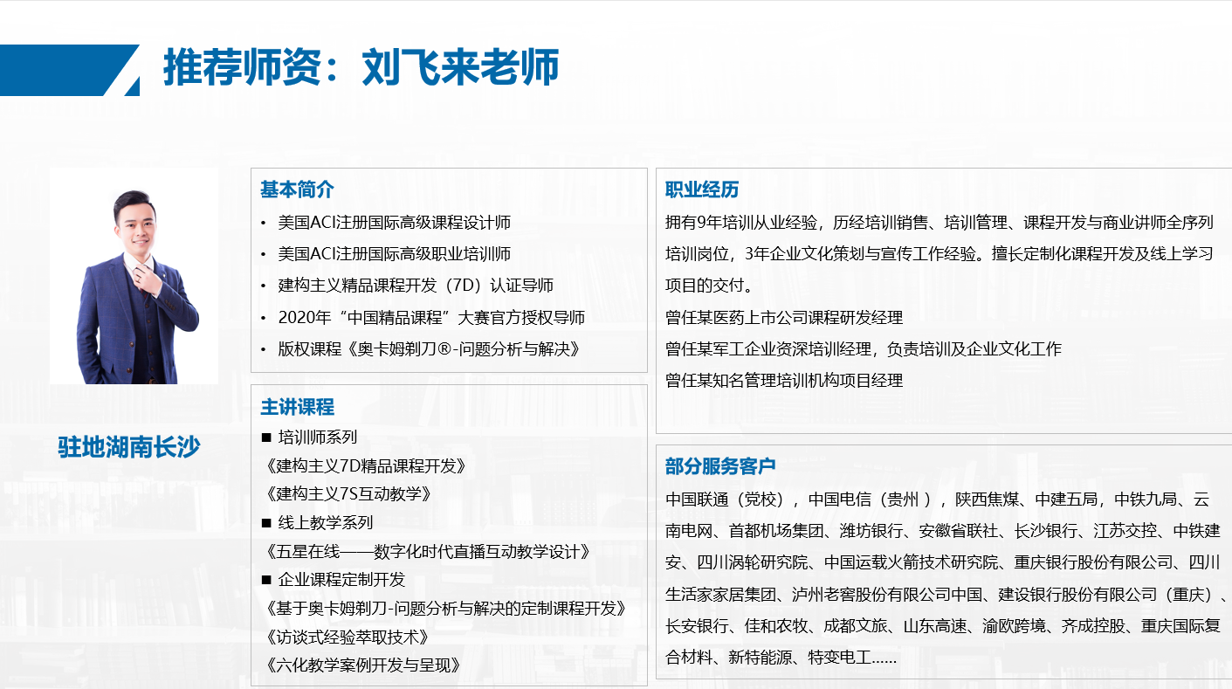Click 《访谈式经验萃取技术》

(347, 637)
